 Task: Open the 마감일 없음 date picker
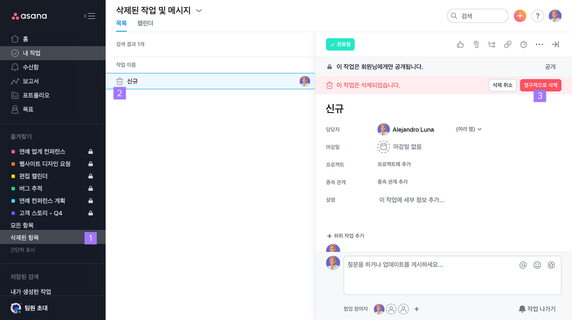tap(400, 147)
